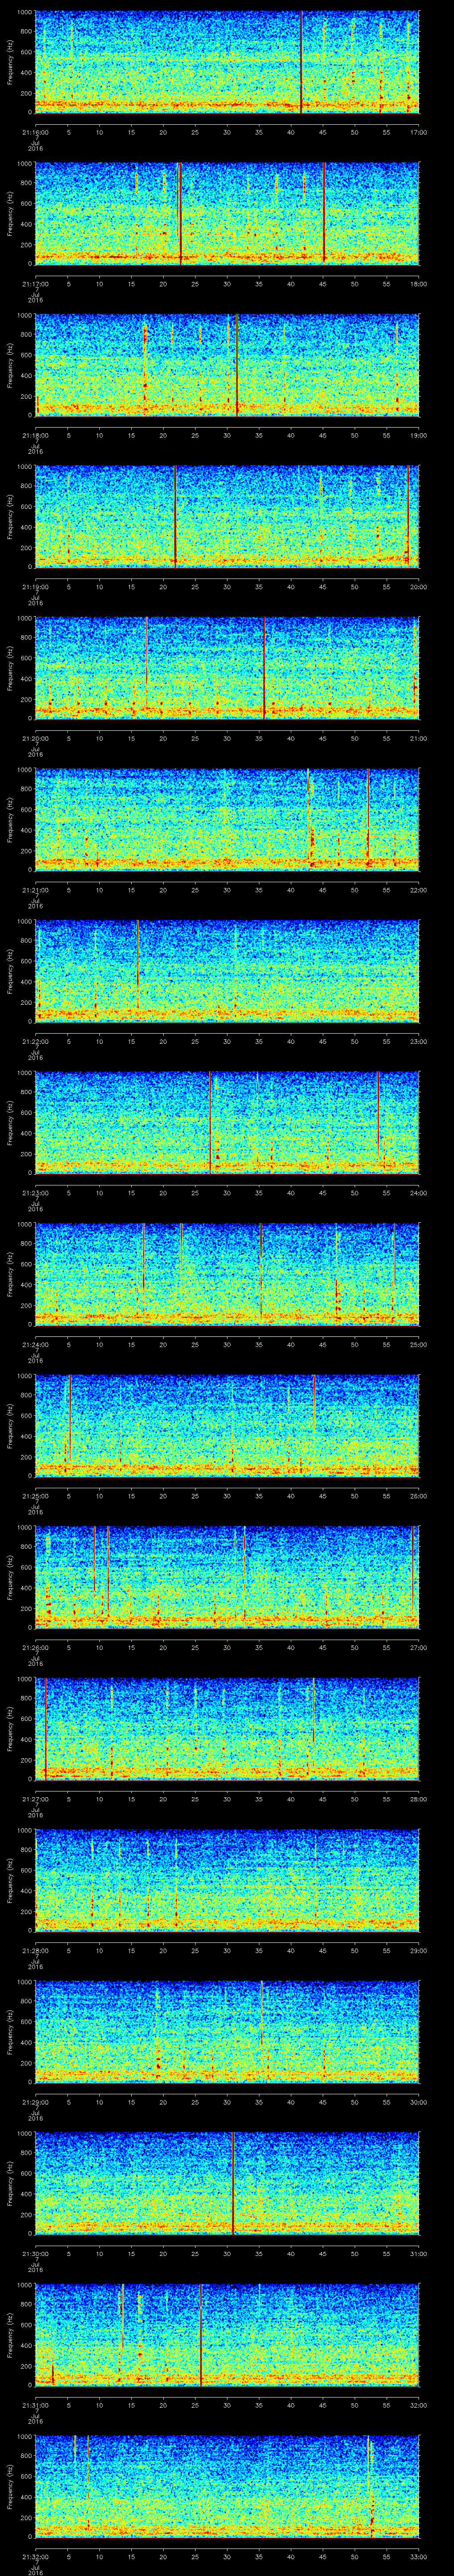Screen dimensions: 454x2576
Task: Click the 21:00 end time label
Action: click(418, 738)
